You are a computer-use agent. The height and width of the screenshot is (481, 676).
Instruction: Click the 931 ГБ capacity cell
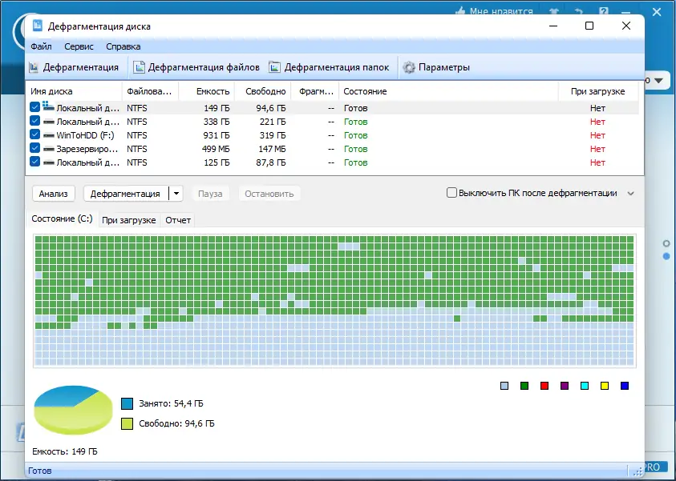pyautogui.click(x=216, y=135)
